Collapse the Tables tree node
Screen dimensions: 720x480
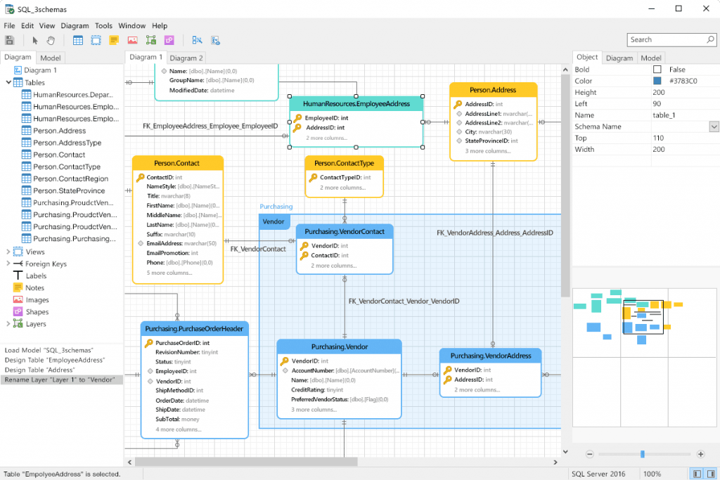click(x=8, y=82)
